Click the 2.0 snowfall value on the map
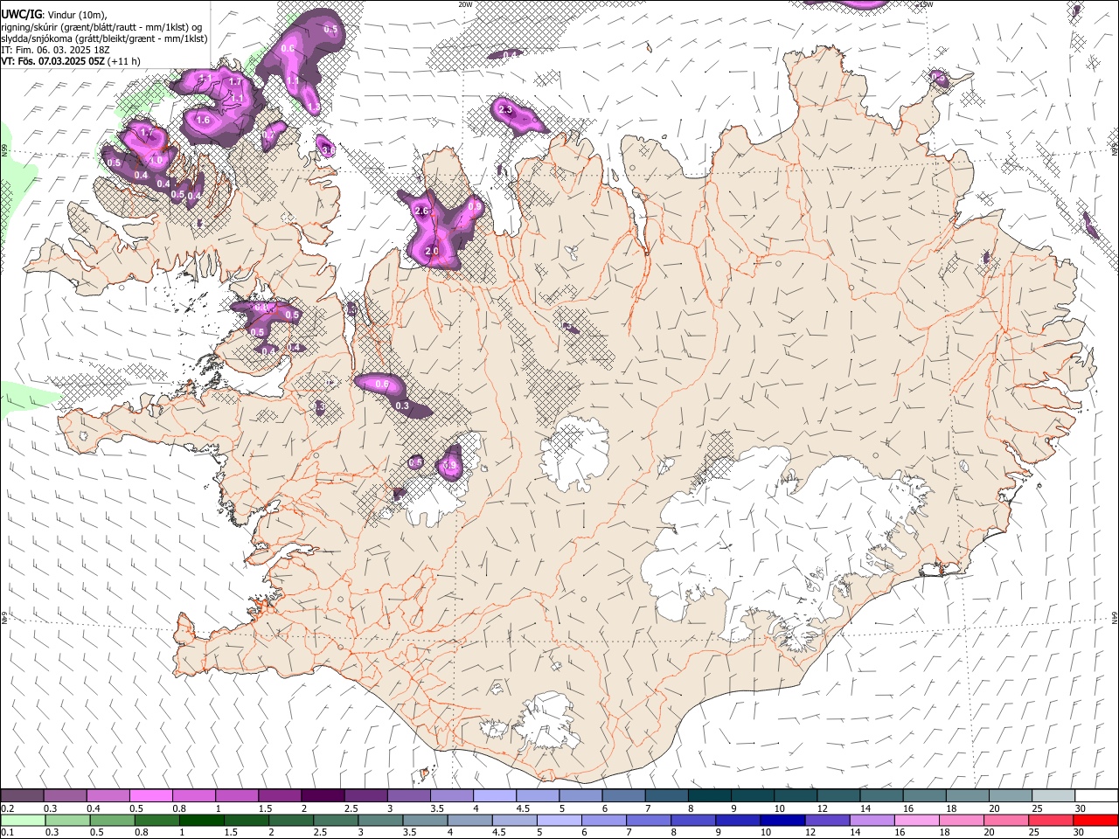Viewport: 1119px width, 839px height. coord(432,252)
